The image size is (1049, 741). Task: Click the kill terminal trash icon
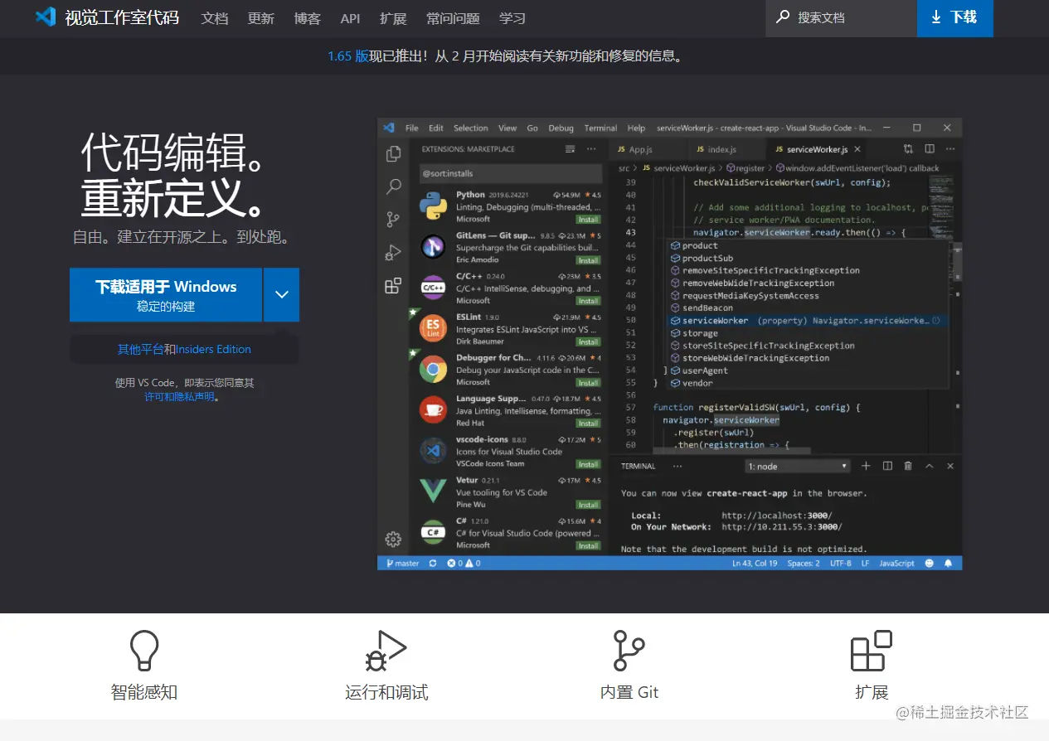(x=908, y=466)
